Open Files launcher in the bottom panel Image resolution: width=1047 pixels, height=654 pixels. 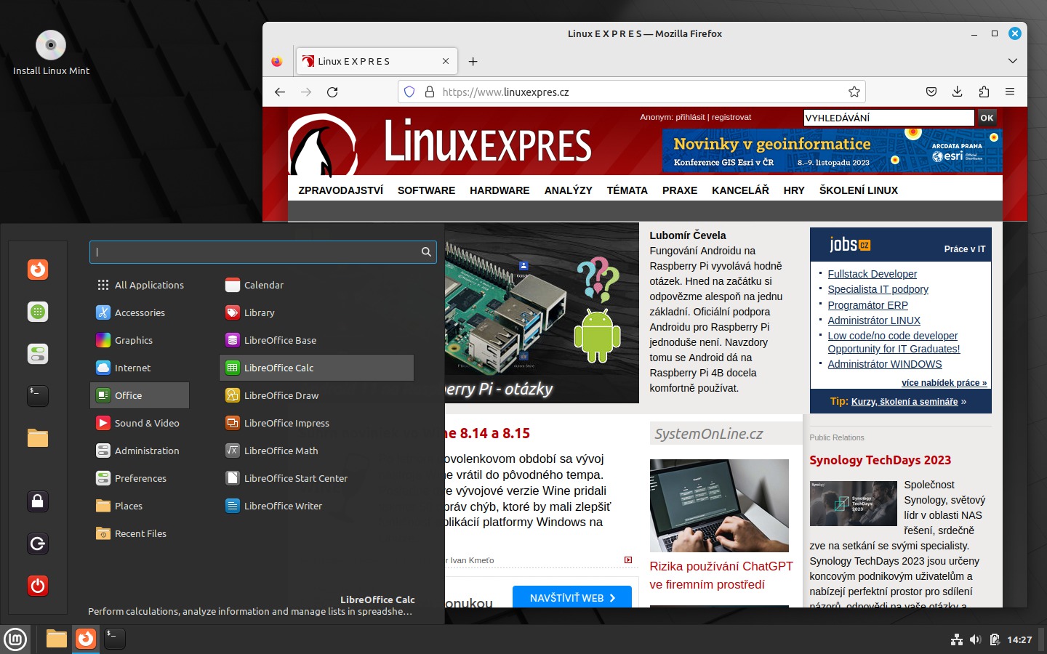coord(57,639)
